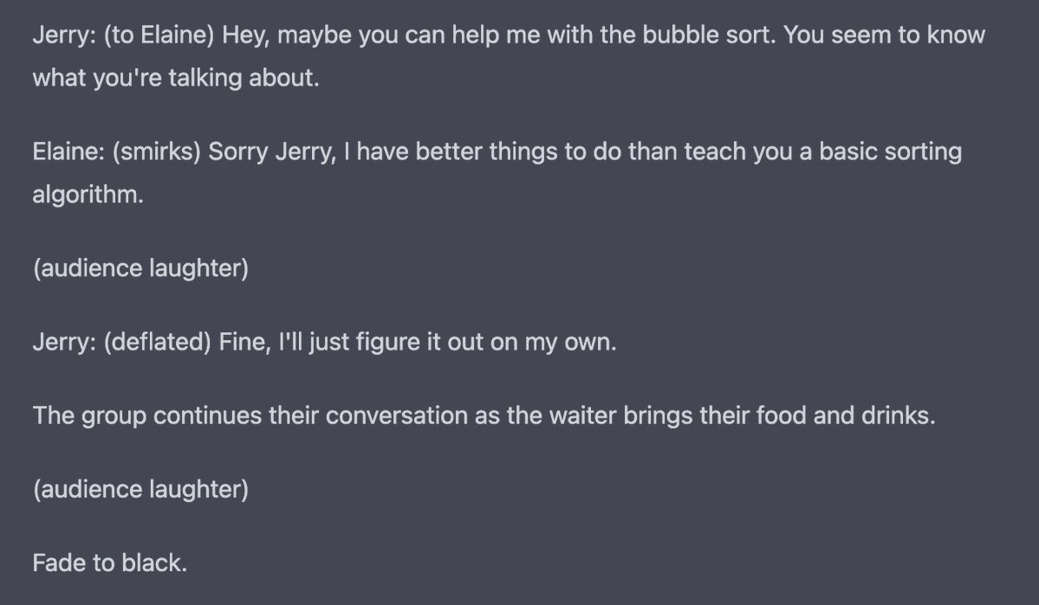
Task: Click "Sorry Jerry," in Elaine's reply
Action: click(271, 152)
